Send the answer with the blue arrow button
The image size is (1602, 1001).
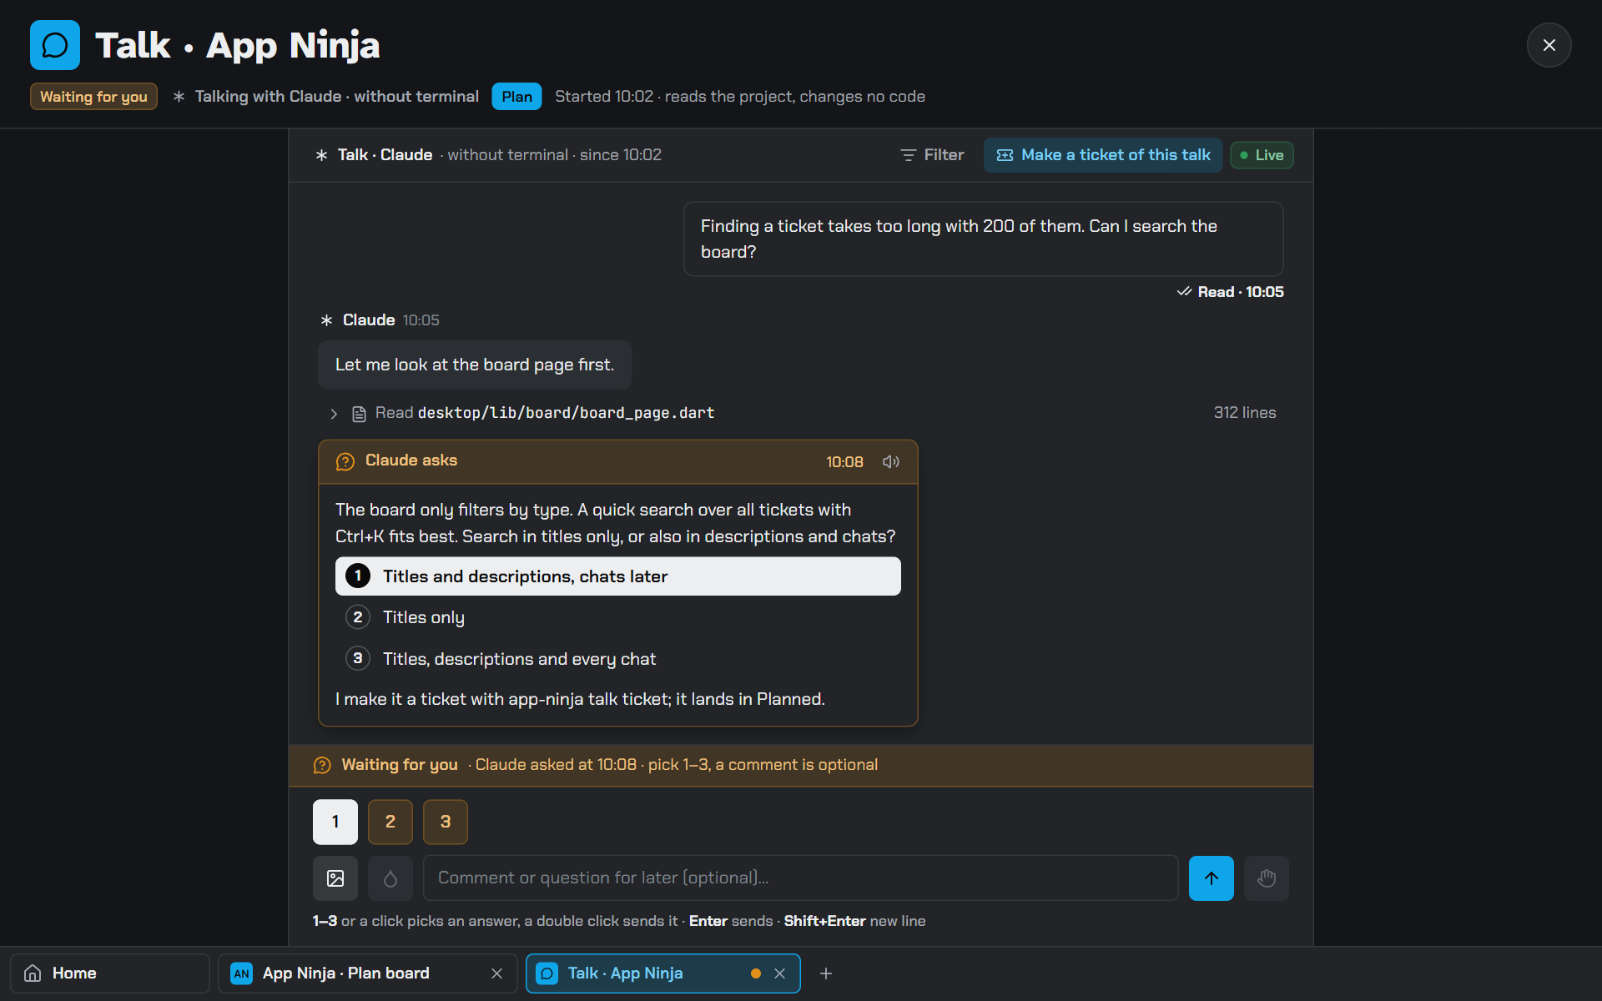[x=1212, y=878]
